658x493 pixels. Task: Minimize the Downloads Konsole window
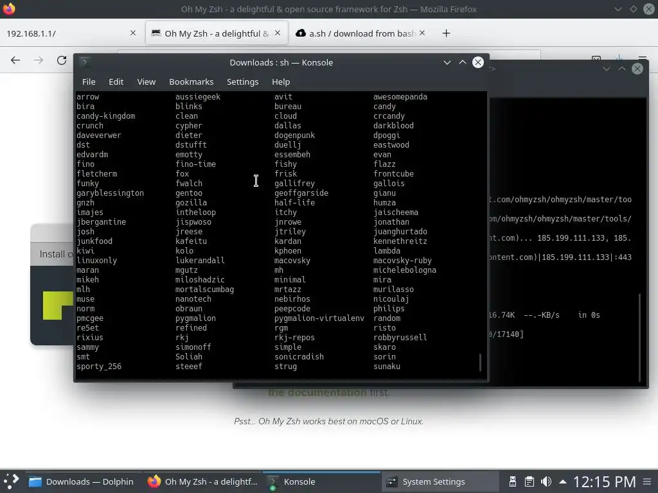pyautogui.click(x=447, y=62)
